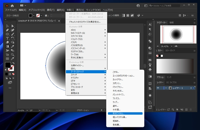This screenshot has width=200, height=130.
Task: Select the Pen tool
Action: pos(7,30)
